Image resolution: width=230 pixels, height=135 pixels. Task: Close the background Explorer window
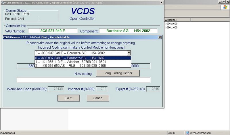[227, 2]
